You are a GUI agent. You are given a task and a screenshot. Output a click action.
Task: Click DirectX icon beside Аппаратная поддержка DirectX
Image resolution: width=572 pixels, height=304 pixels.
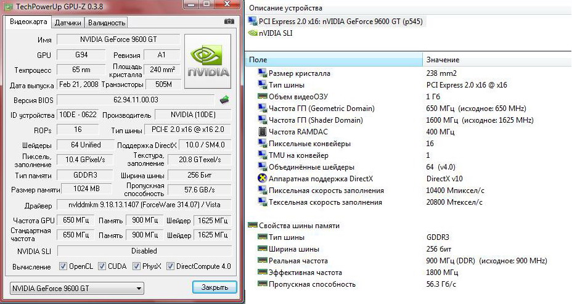click(263, 178)
